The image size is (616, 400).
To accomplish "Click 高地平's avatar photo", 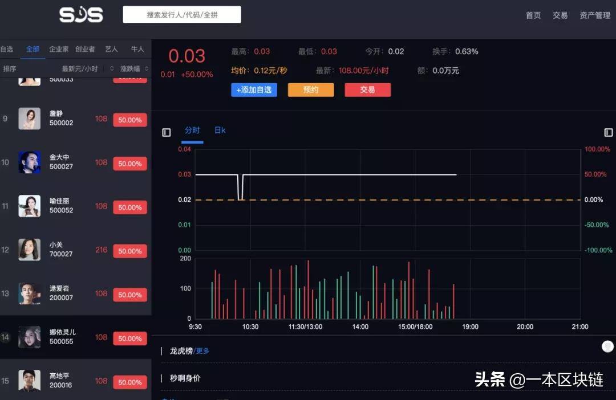I will tap(30, 381).
